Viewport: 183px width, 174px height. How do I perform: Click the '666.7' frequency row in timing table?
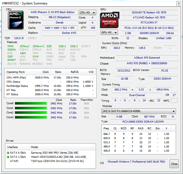pyautogui.click(x=139, y=134)
